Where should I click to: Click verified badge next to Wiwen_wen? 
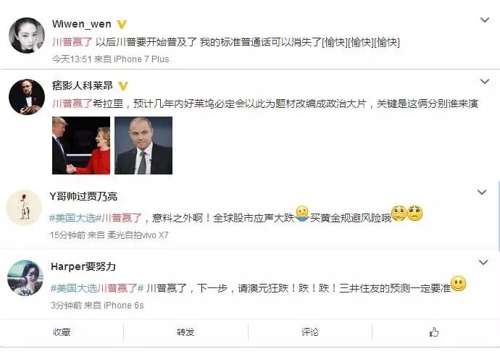coord(122,24)
